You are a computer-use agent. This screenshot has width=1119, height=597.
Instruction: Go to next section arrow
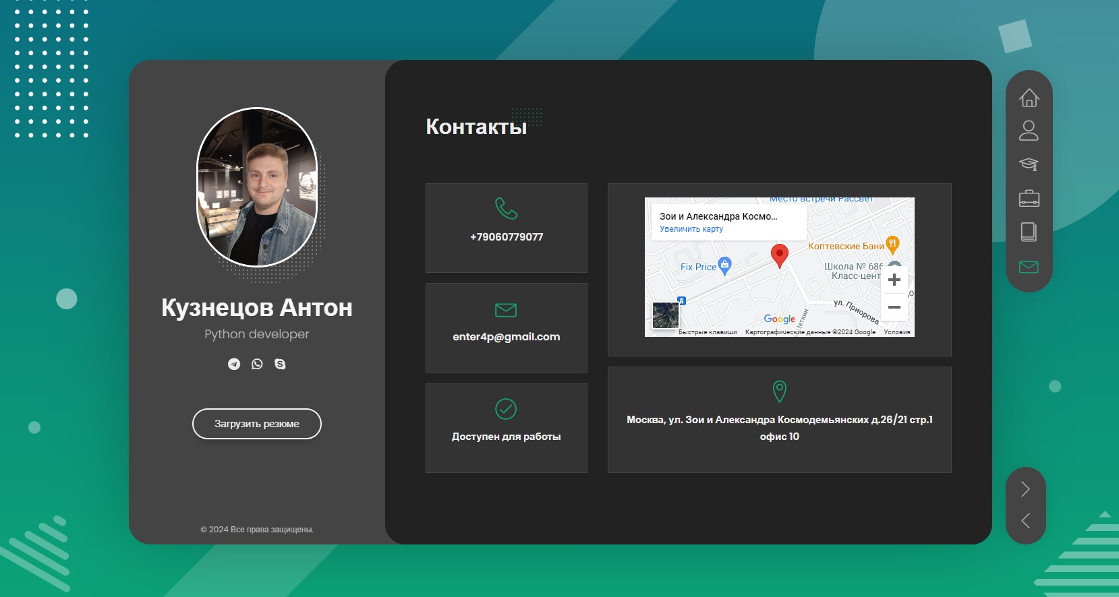coord(1025,489)
